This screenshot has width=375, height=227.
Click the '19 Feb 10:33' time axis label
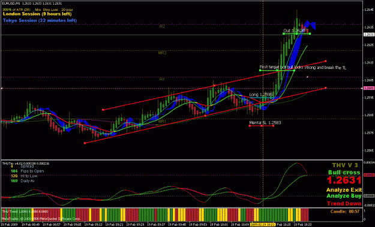(302, 225)
